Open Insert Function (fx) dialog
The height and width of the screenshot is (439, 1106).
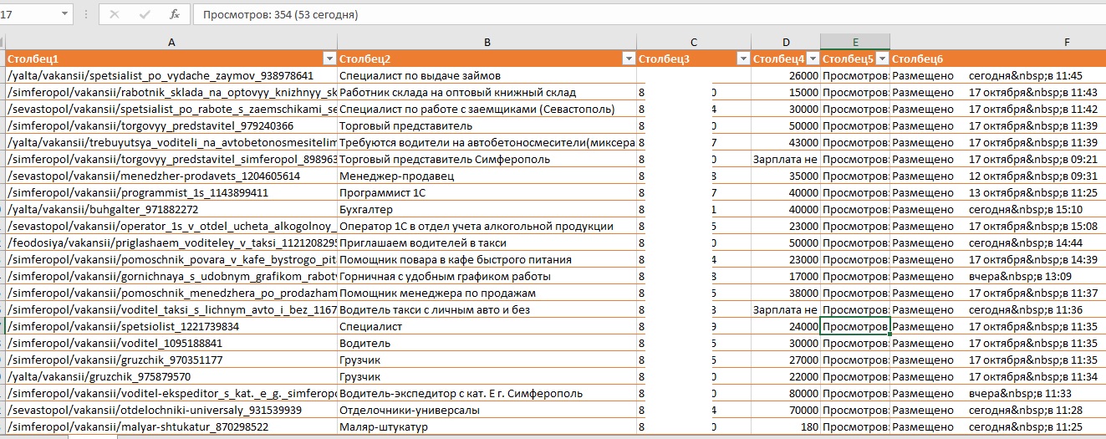[x=174, y=14]
